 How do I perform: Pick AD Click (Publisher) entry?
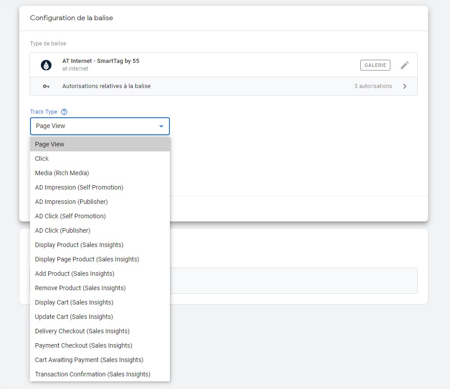click(x=63, y=230)
